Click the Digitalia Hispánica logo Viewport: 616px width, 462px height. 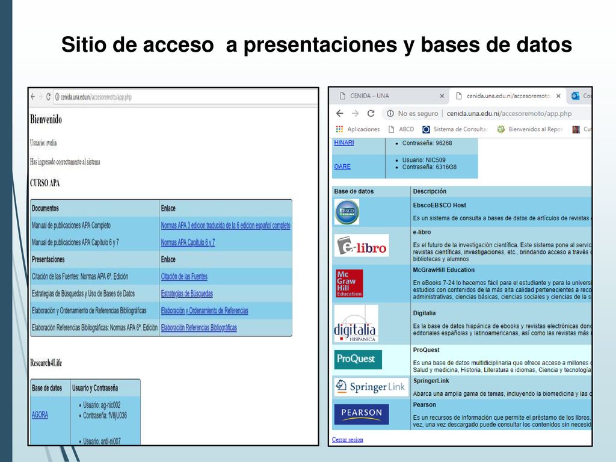(356, 324)
